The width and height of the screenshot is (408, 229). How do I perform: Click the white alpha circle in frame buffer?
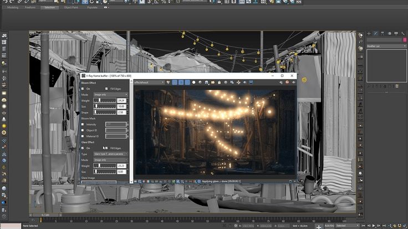(193, 82)
